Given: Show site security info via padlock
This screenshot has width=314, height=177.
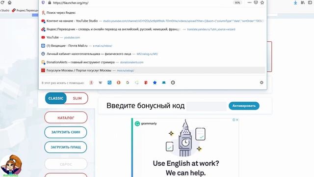Looking at the screenshot, I should click(x=50, y=2).
